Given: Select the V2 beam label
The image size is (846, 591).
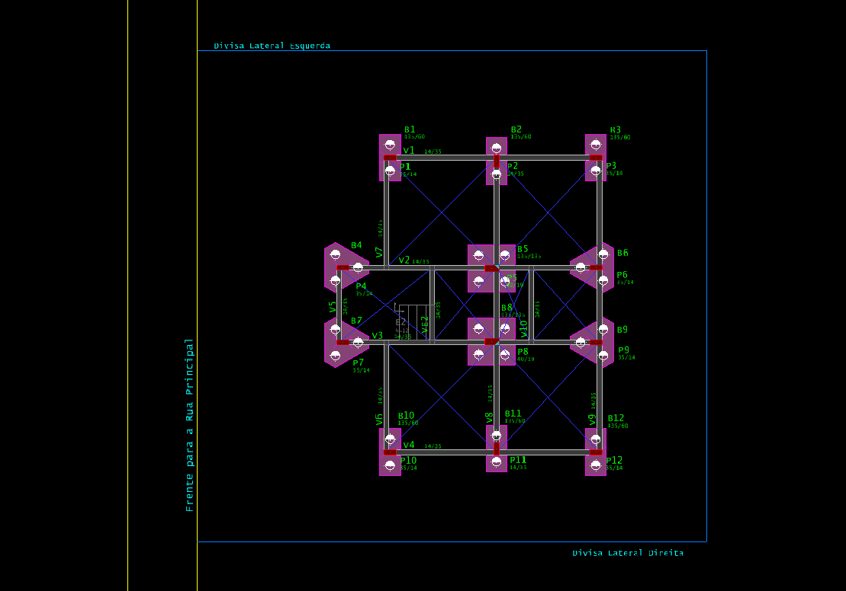Looking at the screenshot, I should [404, 260].
